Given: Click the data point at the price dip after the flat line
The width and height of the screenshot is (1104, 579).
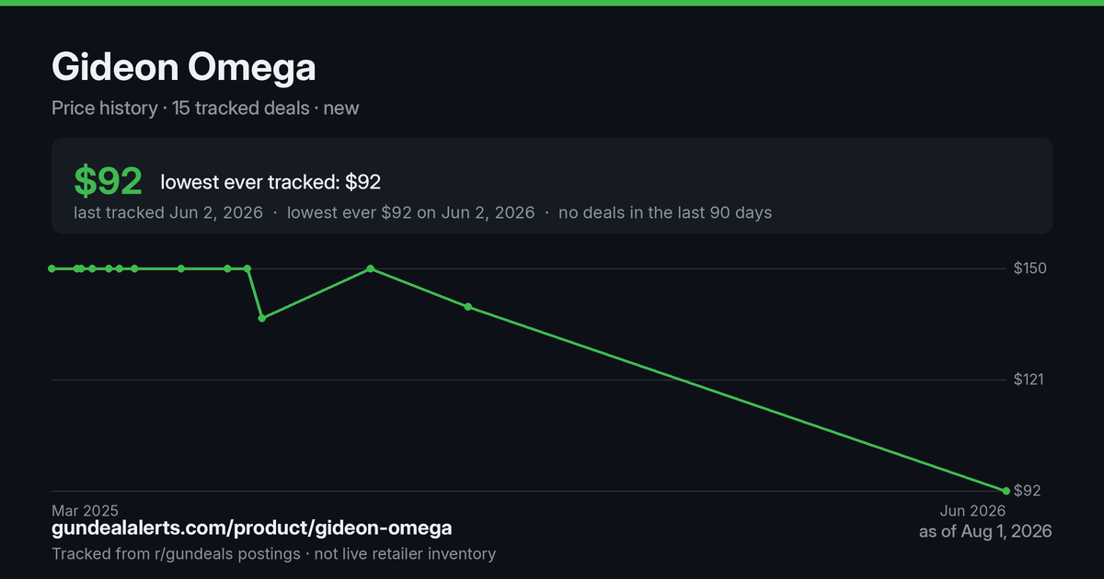Looking at the screenshot, I should pos(262,318).
